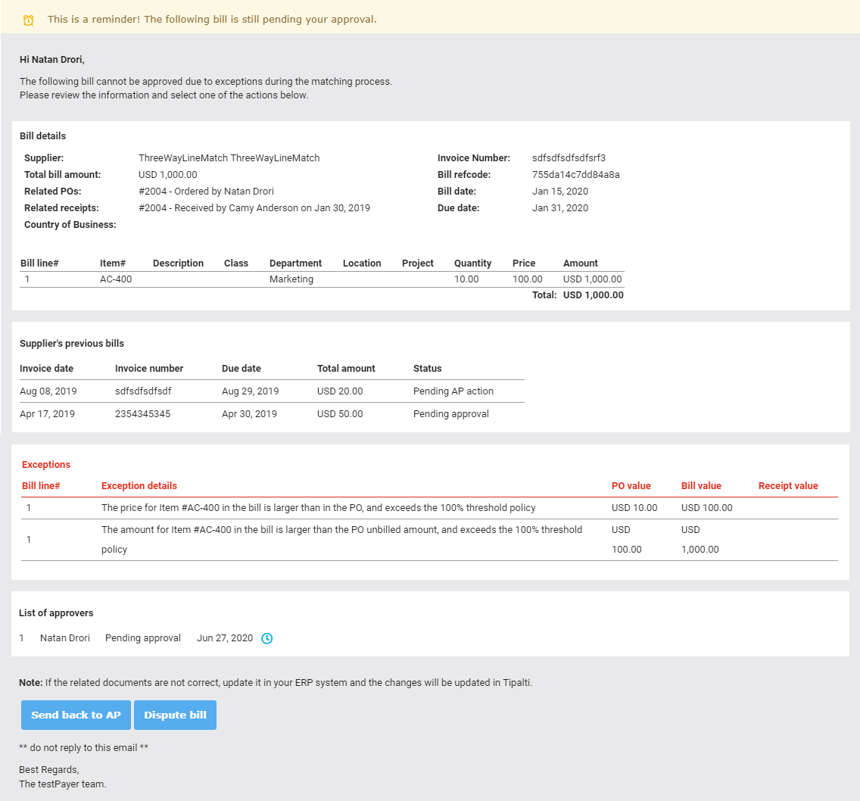Viewport: 860px width, 801px height.
Task: Click the reminder banner message text
Action: 212,20
